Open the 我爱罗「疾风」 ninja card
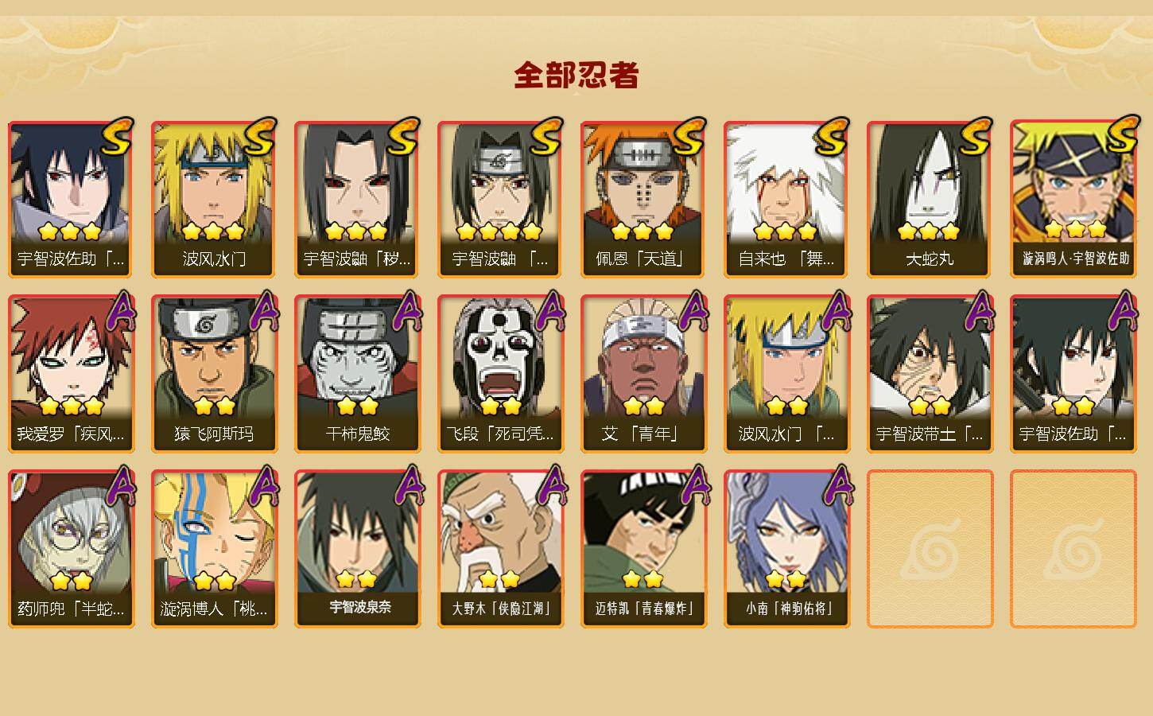1153x716 pixels. coord(71,374)
